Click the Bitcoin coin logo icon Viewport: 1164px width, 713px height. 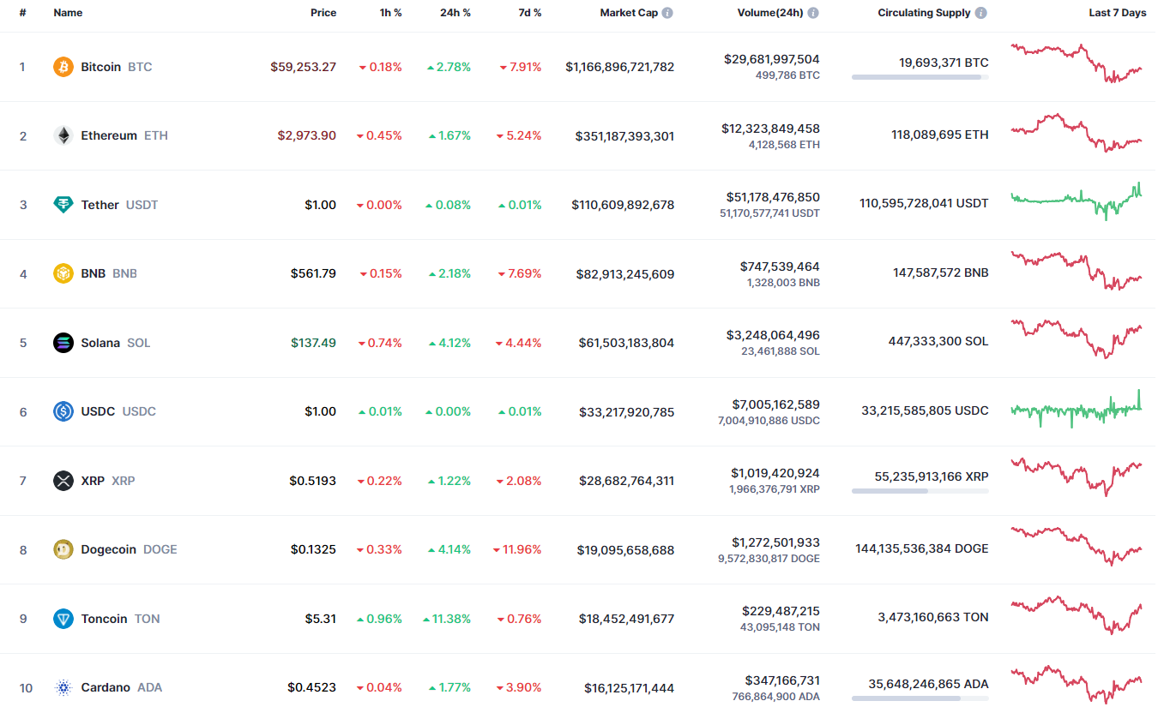(63, 67)
